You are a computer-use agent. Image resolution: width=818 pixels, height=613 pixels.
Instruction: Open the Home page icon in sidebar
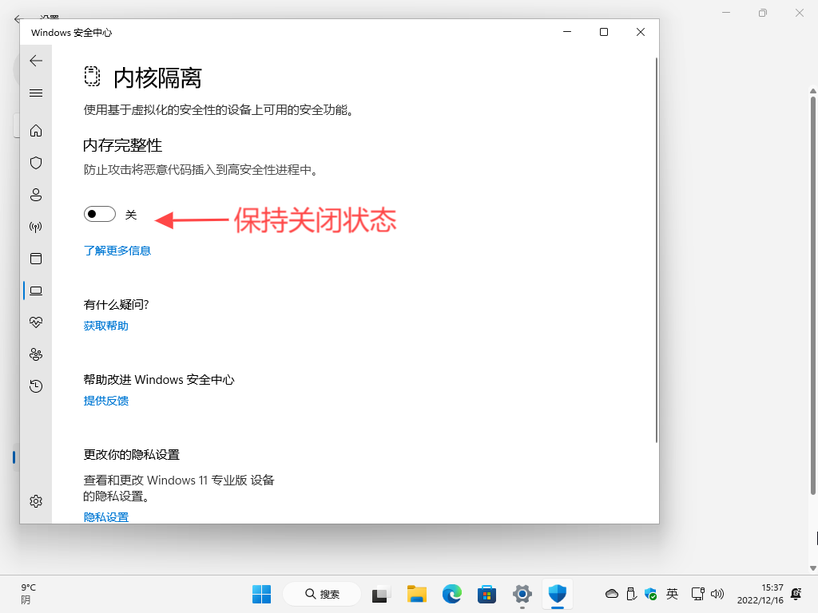(x=36, y=130)
